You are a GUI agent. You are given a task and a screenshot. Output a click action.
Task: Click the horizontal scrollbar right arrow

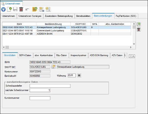[x=131, y=47]
